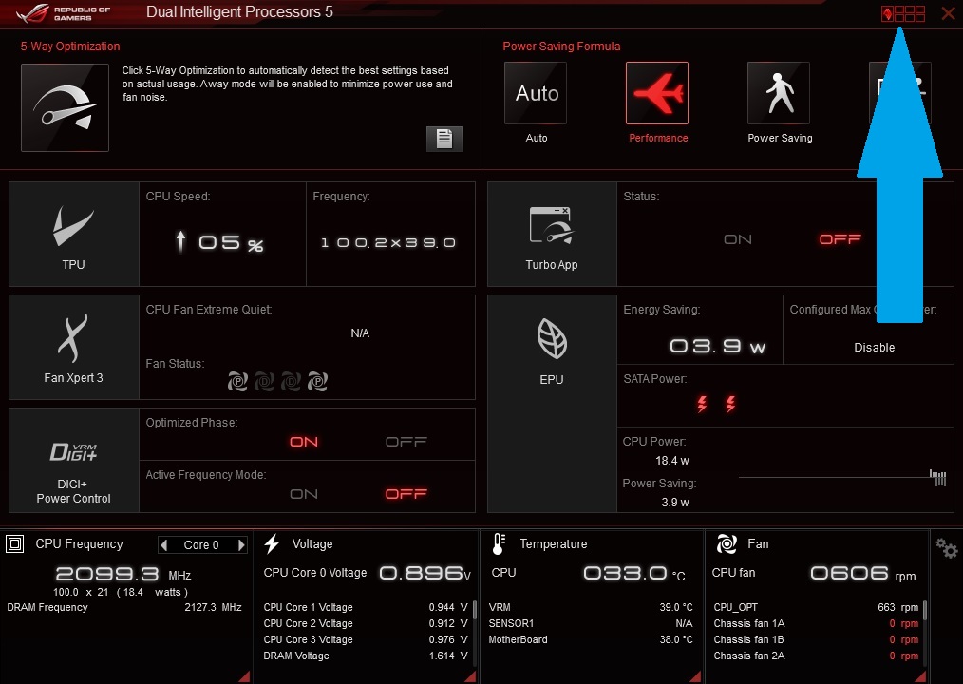Click the 5-Way Optimization heading

click(70, 47)
